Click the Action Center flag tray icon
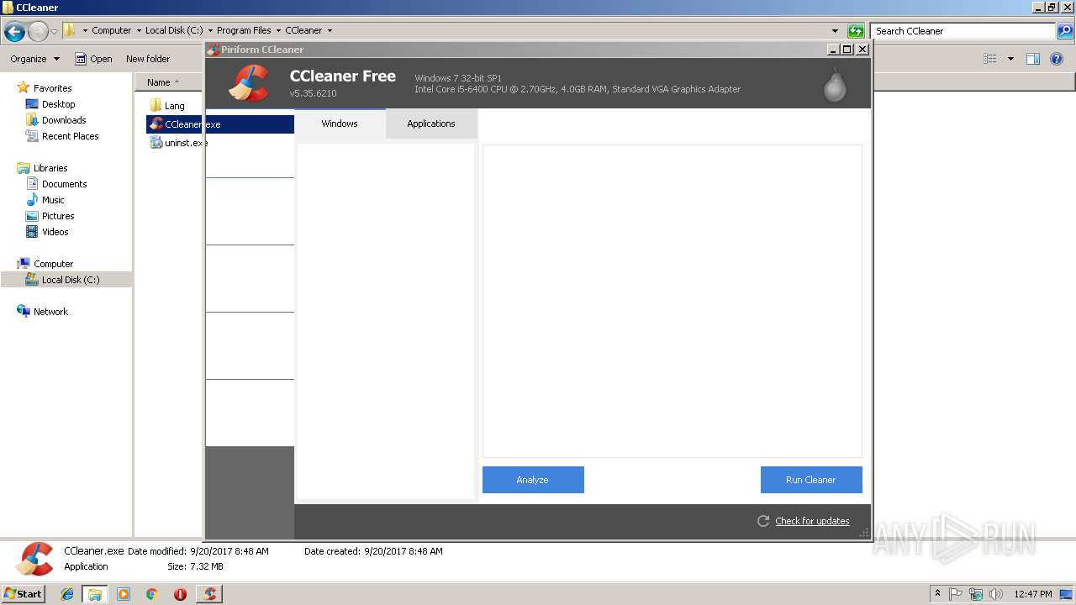Screen dimensions: 1076x605 point(956,594)
